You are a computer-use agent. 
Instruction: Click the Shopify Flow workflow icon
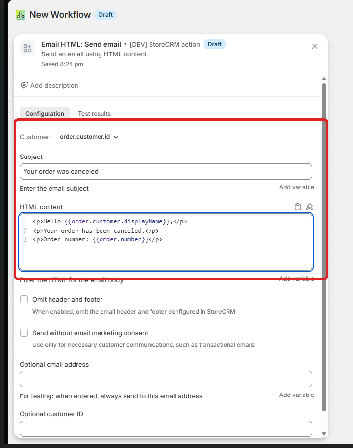pos(21,15)
